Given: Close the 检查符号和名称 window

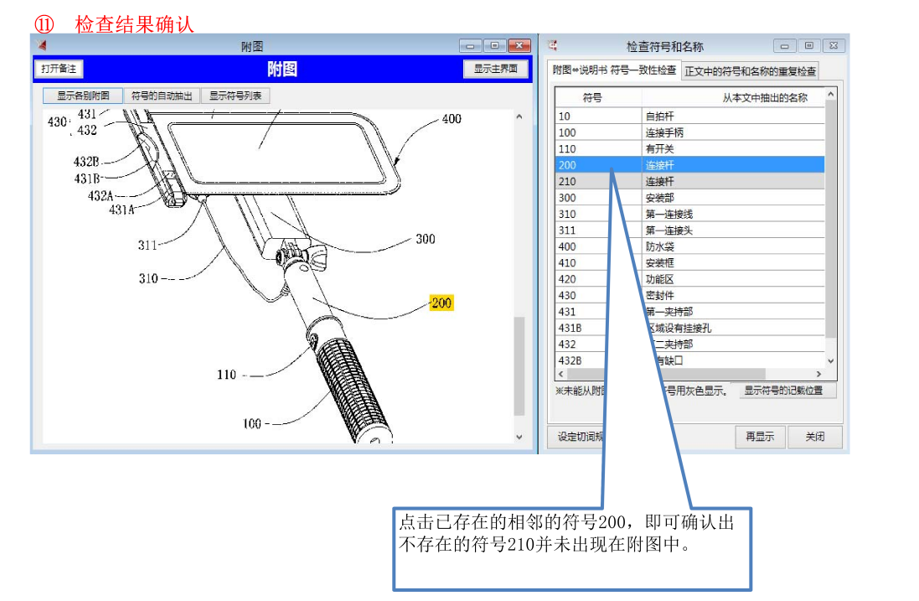Looking at the screenshot, I should pos(834,46).
